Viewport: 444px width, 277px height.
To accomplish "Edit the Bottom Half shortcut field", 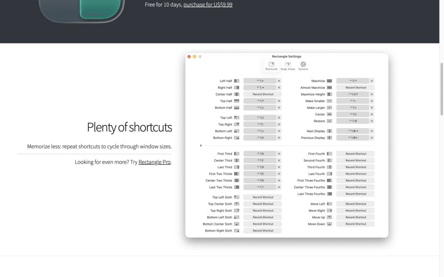I will tap(260, 108).
